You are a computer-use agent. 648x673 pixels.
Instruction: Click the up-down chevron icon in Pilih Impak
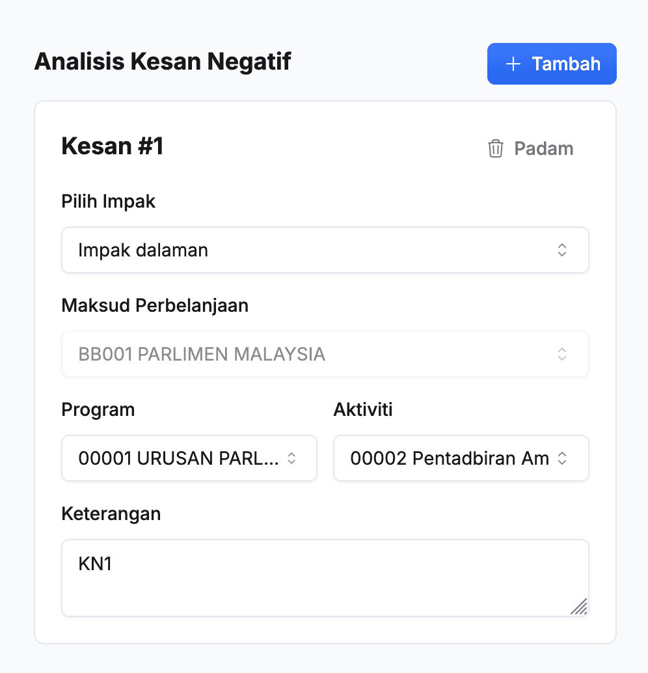[562, 250]
